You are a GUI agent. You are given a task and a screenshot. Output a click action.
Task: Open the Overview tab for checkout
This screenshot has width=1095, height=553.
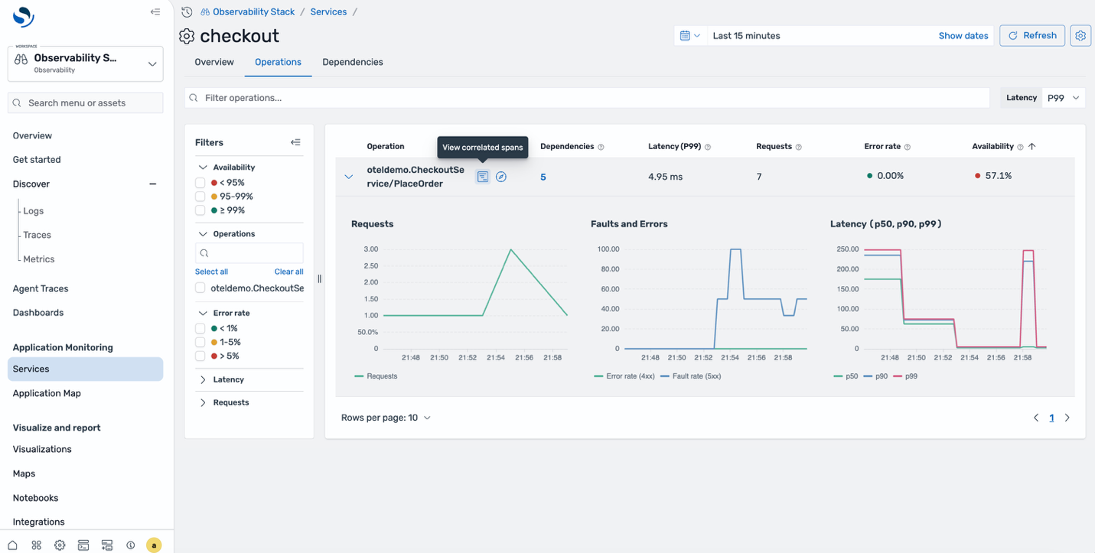[x=213, y=62]
